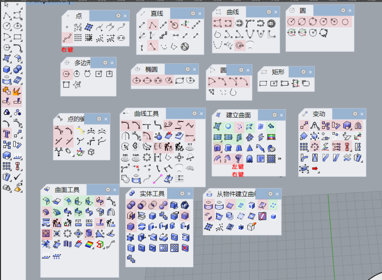Select Boolean Difference icon in 实体工具
The height and width of the screenshot is (280, 382).
pos(142,205)
